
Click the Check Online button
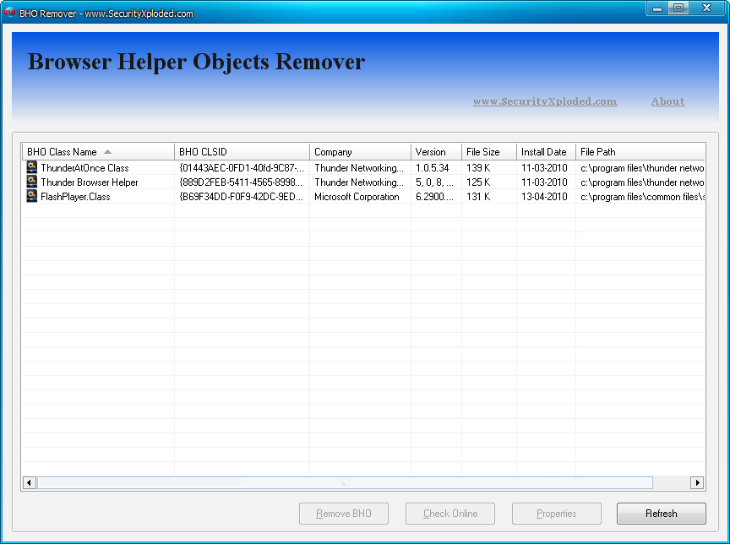tap(450, 514)
